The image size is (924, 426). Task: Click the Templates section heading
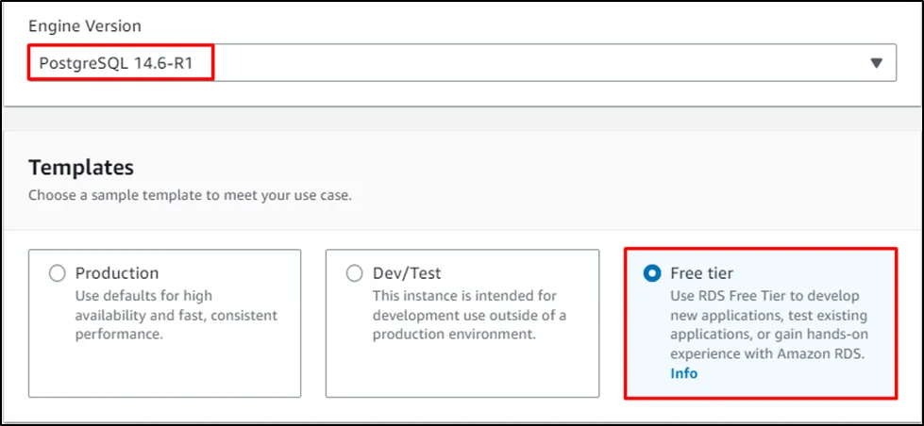(x=81, y=168)
